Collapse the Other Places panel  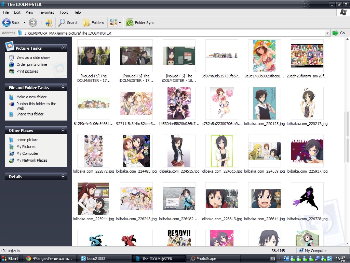click(63, 130)
